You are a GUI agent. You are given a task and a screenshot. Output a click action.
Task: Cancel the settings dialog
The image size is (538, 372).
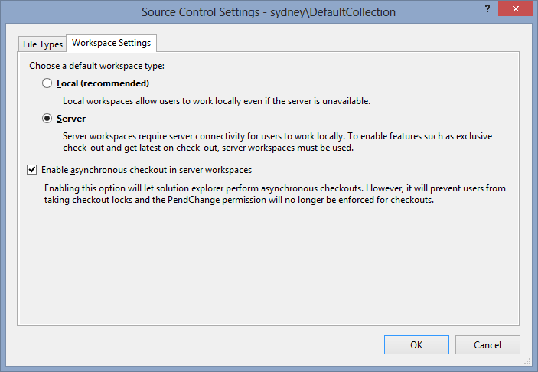(487, 345)
